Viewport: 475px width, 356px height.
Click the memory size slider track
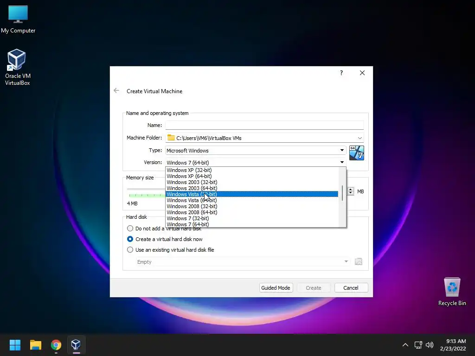[146, 189]
